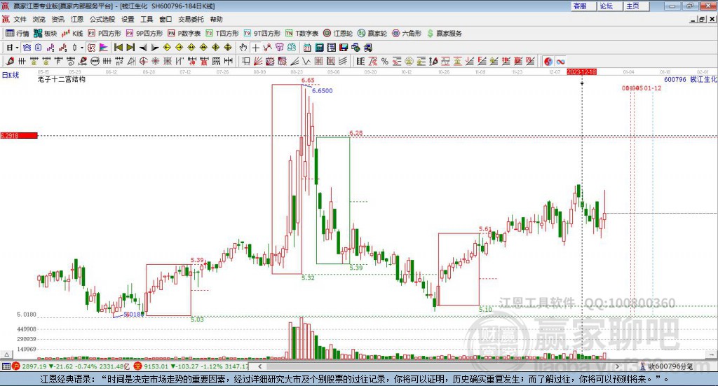The height and width of the screenshot is (386, 718).
Task: Click the horizontal scrollbar left arrow
Action: click(x=259, y=366)
